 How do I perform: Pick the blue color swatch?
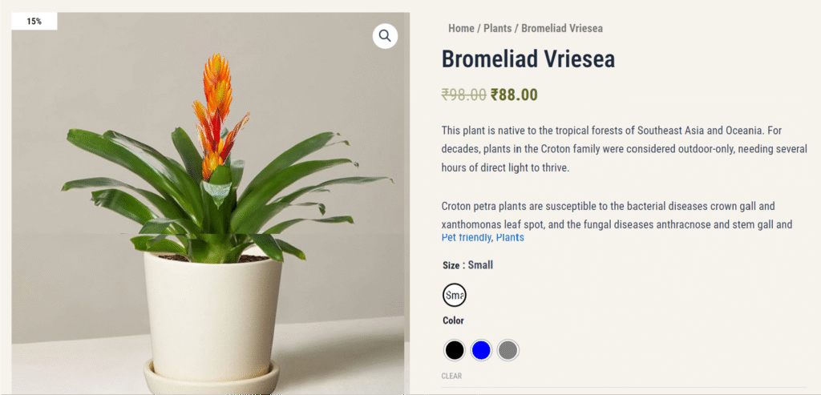(x=481, y=350)
